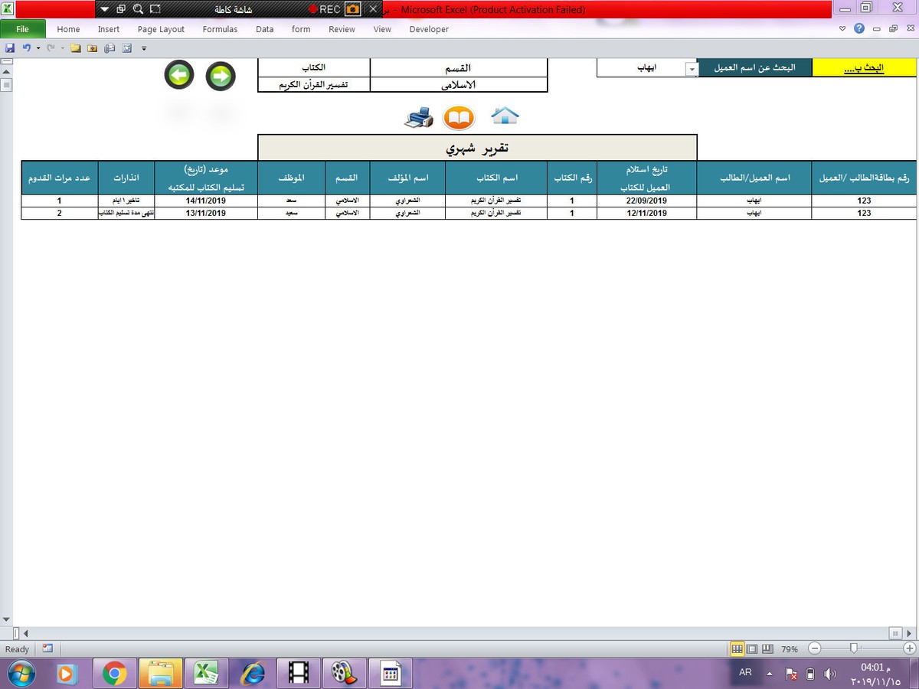Screen dimensions: 919x689
Task: Open the Developer ribbon tab
Action: click(x=429, y=29)
